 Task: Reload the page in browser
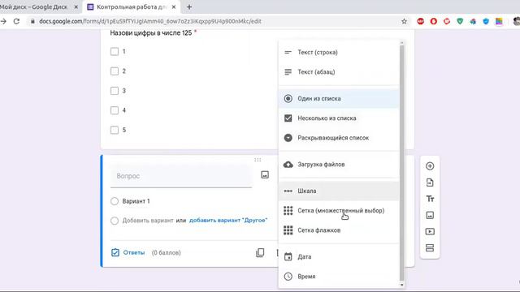tap(16, 21)
